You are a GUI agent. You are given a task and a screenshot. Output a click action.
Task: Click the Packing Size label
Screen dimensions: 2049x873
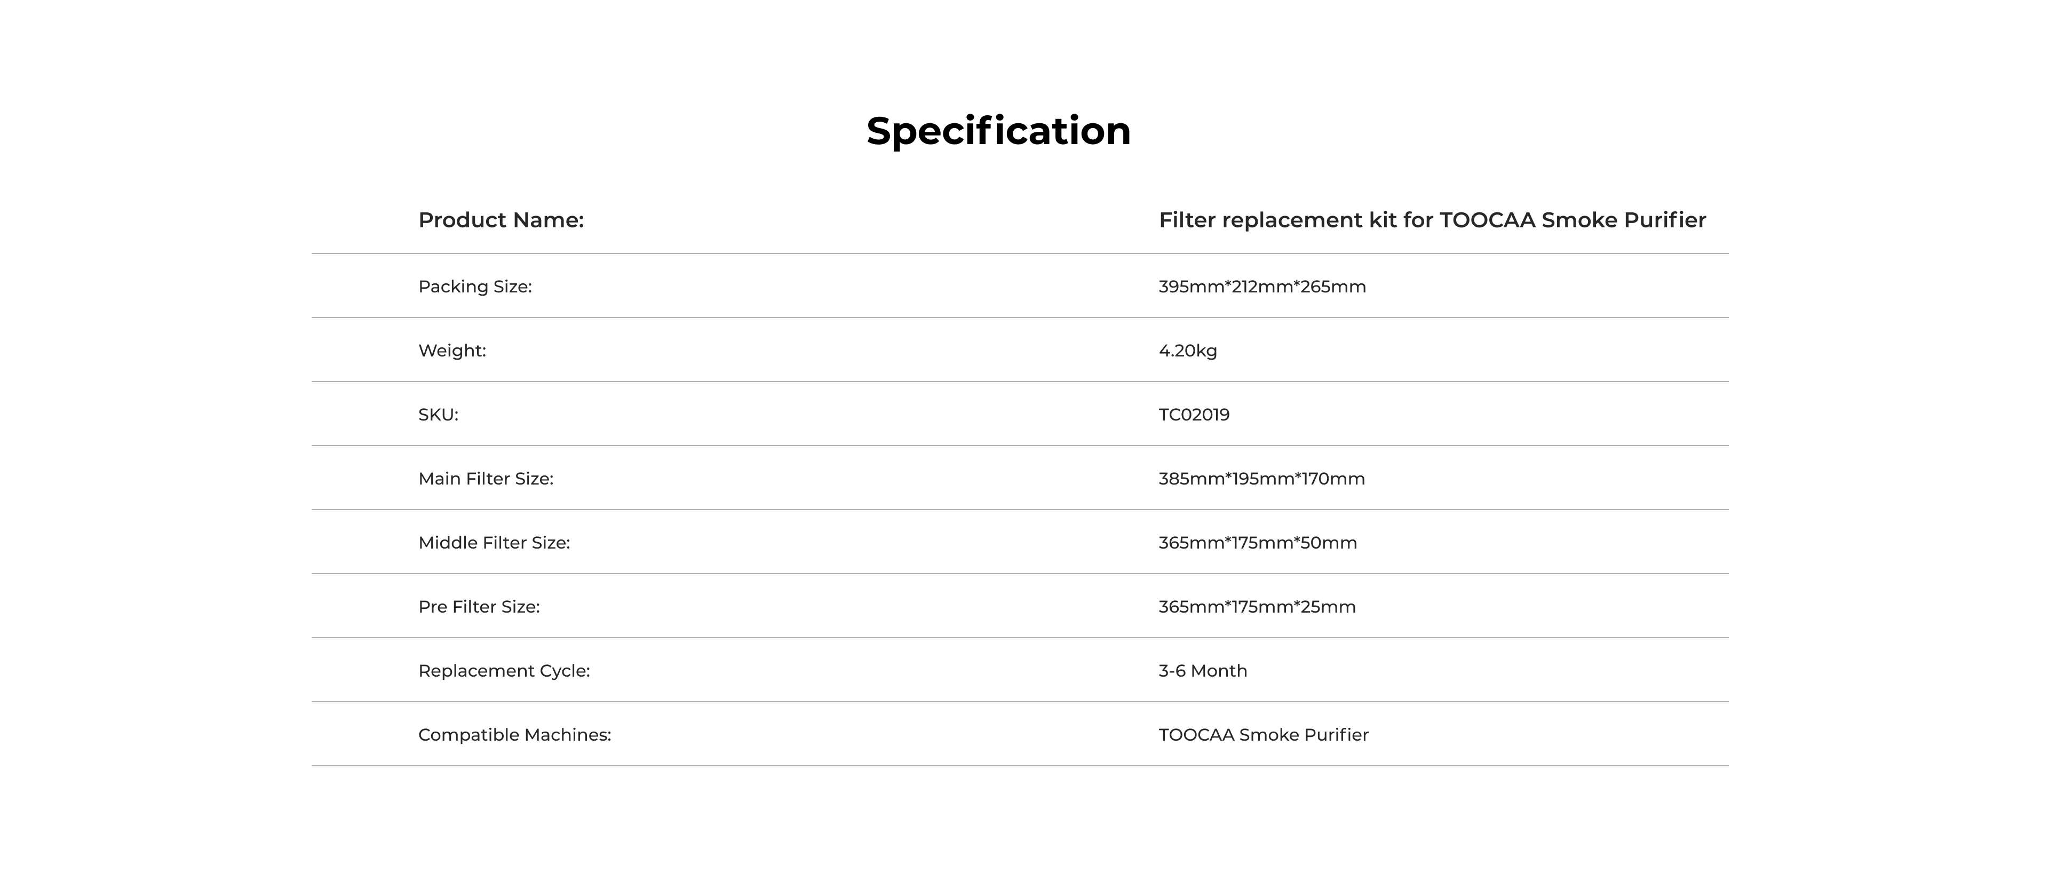(x=475, y=287)
